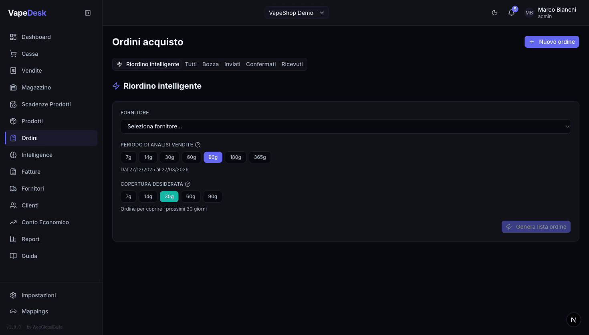The image size is (589, 335).
Task: Click the help icon beside Periodo di analisi vendite
Action: (x=198, y=145)
